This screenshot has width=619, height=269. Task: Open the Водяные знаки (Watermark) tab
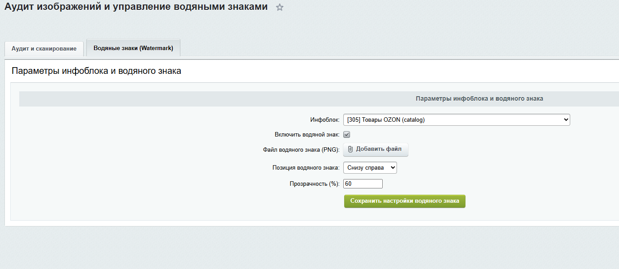click(133, 48)
